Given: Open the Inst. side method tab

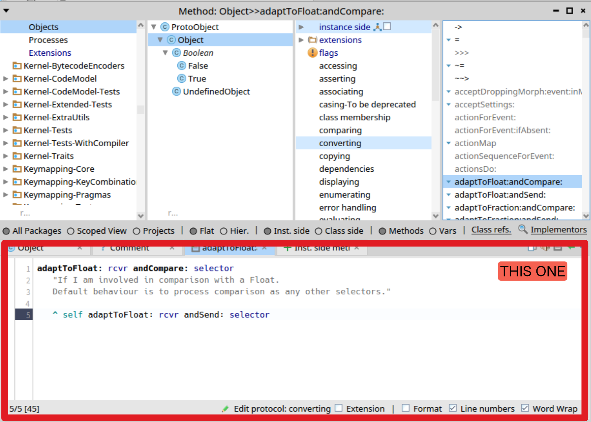Looking at the screenshot, I should (x=321, y=248).
